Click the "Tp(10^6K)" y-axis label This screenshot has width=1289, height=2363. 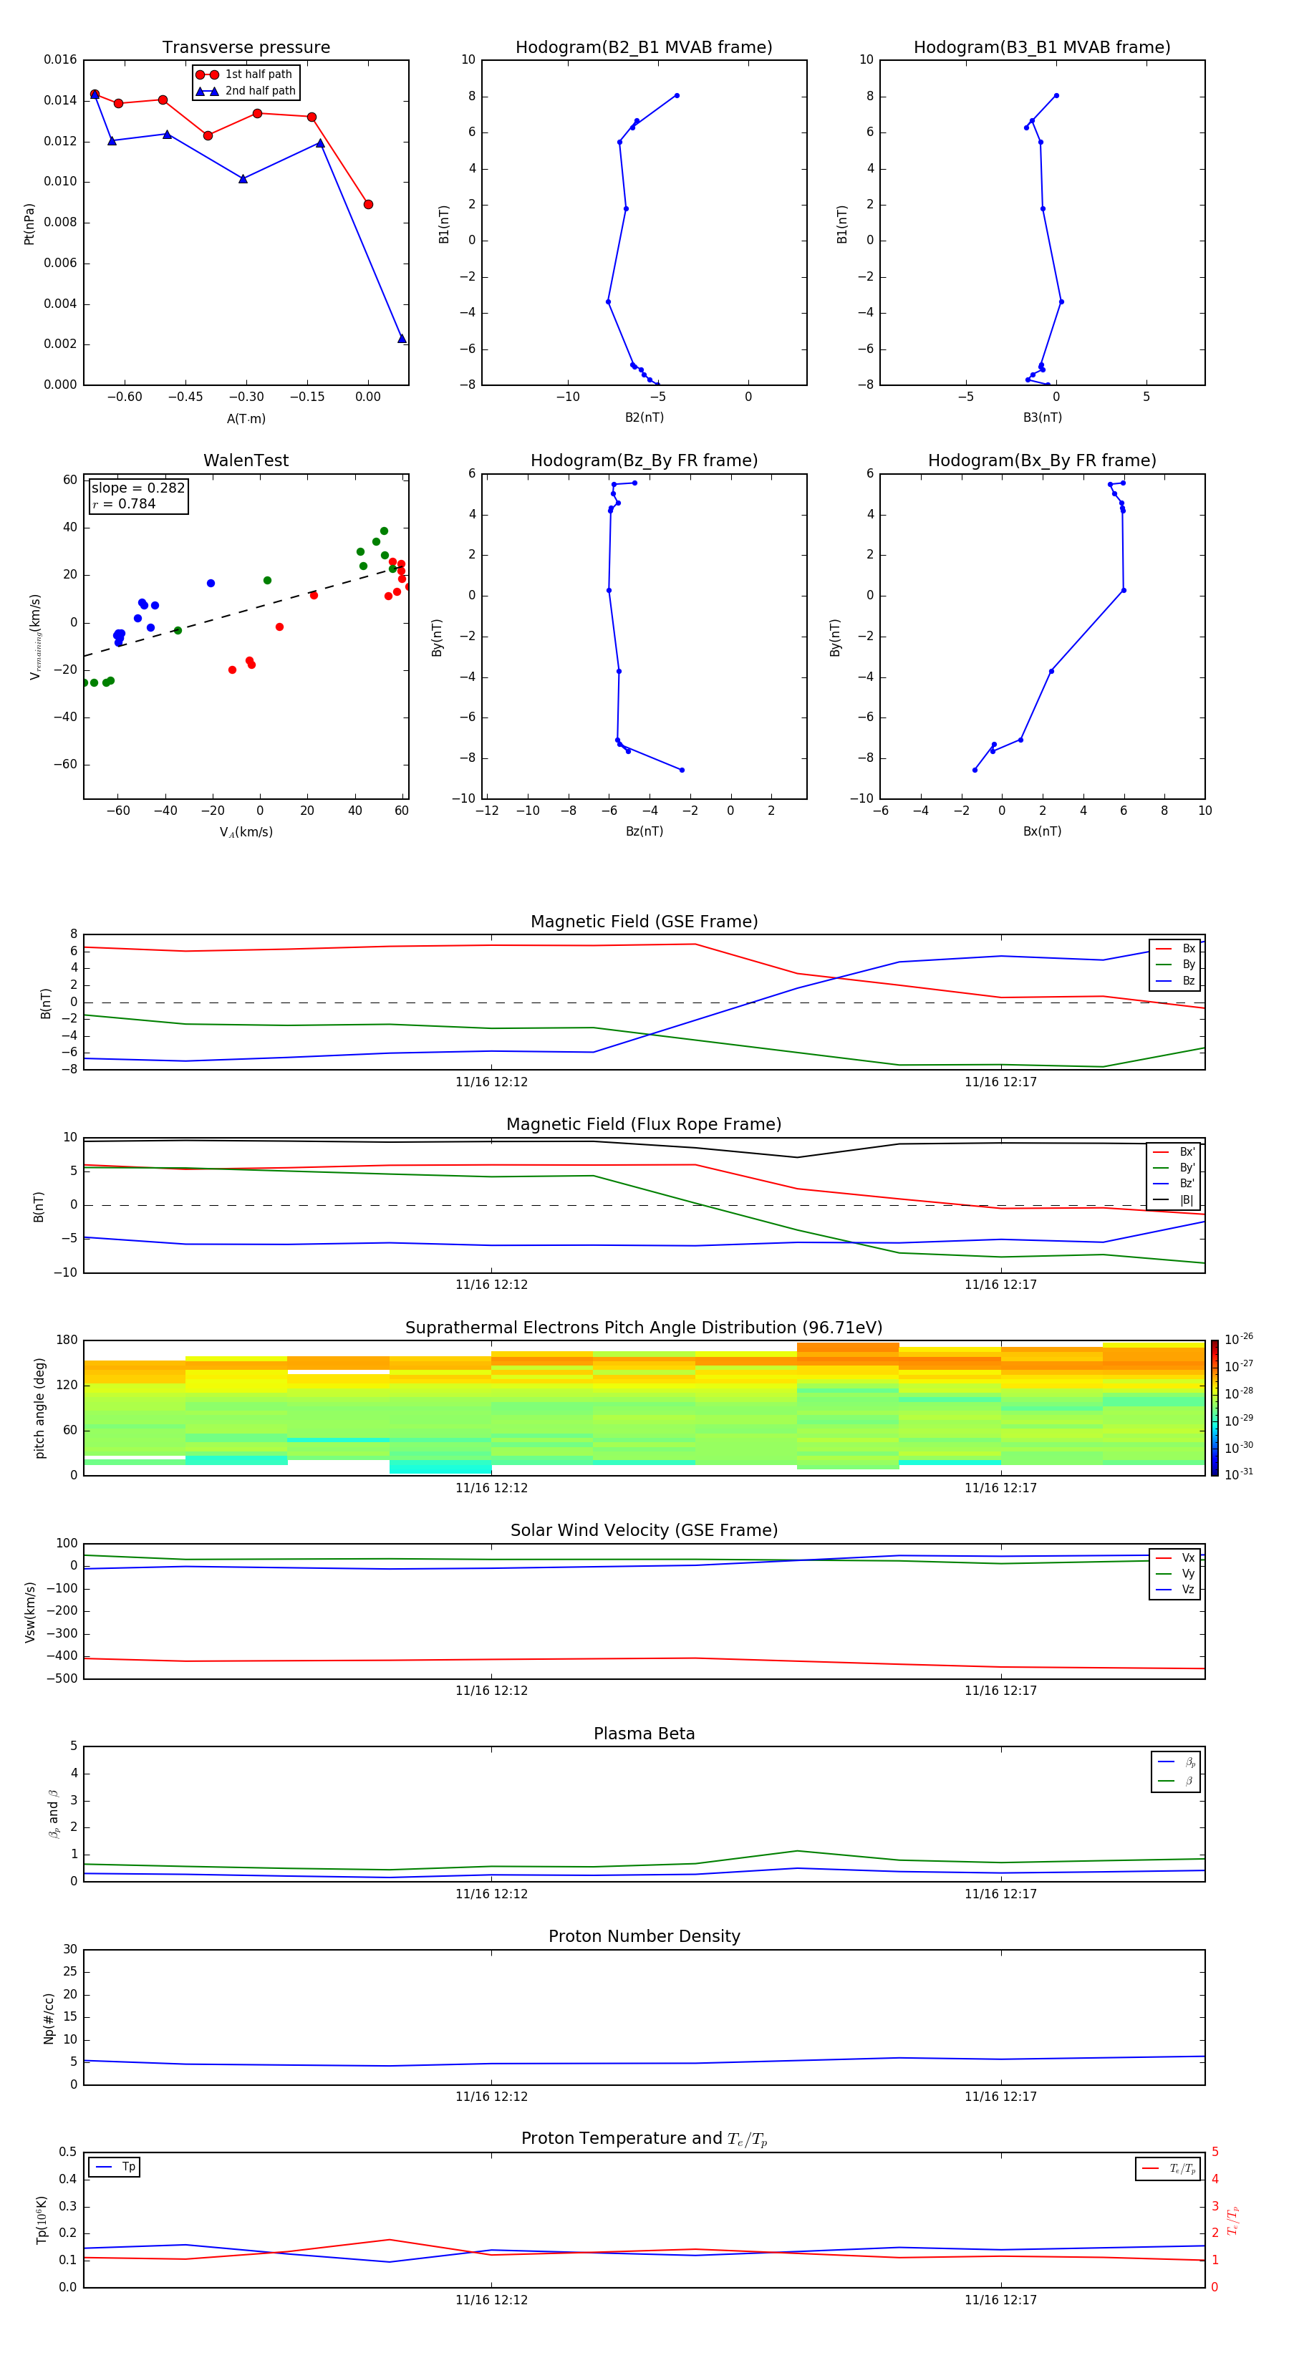click(42, 2220)
